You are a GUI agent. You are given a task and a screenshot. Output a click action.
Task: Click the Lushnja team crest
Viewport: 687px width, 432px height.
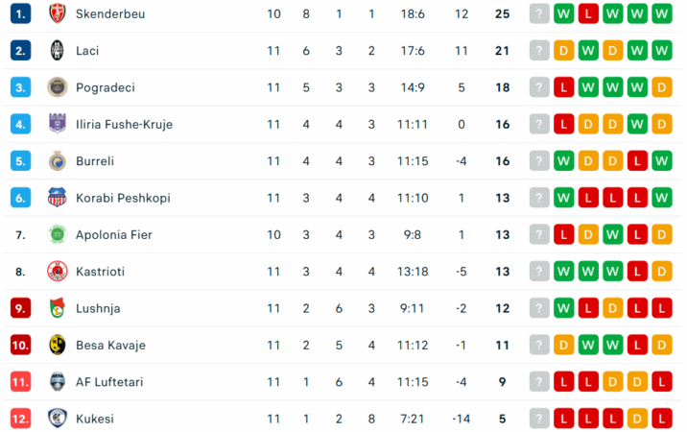(57, 308)
